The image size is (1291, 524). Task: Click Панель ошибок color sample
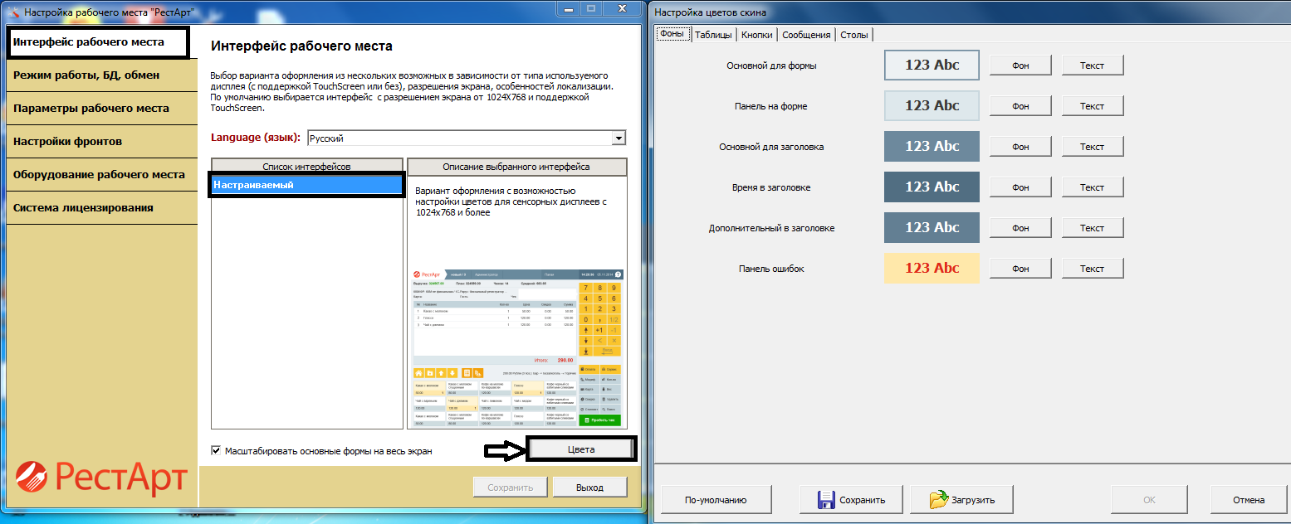pos(932,268)
